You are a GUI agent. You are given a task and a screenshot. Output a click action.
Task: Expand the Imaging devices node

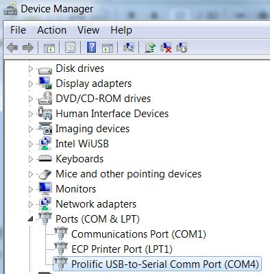[31, 129]
